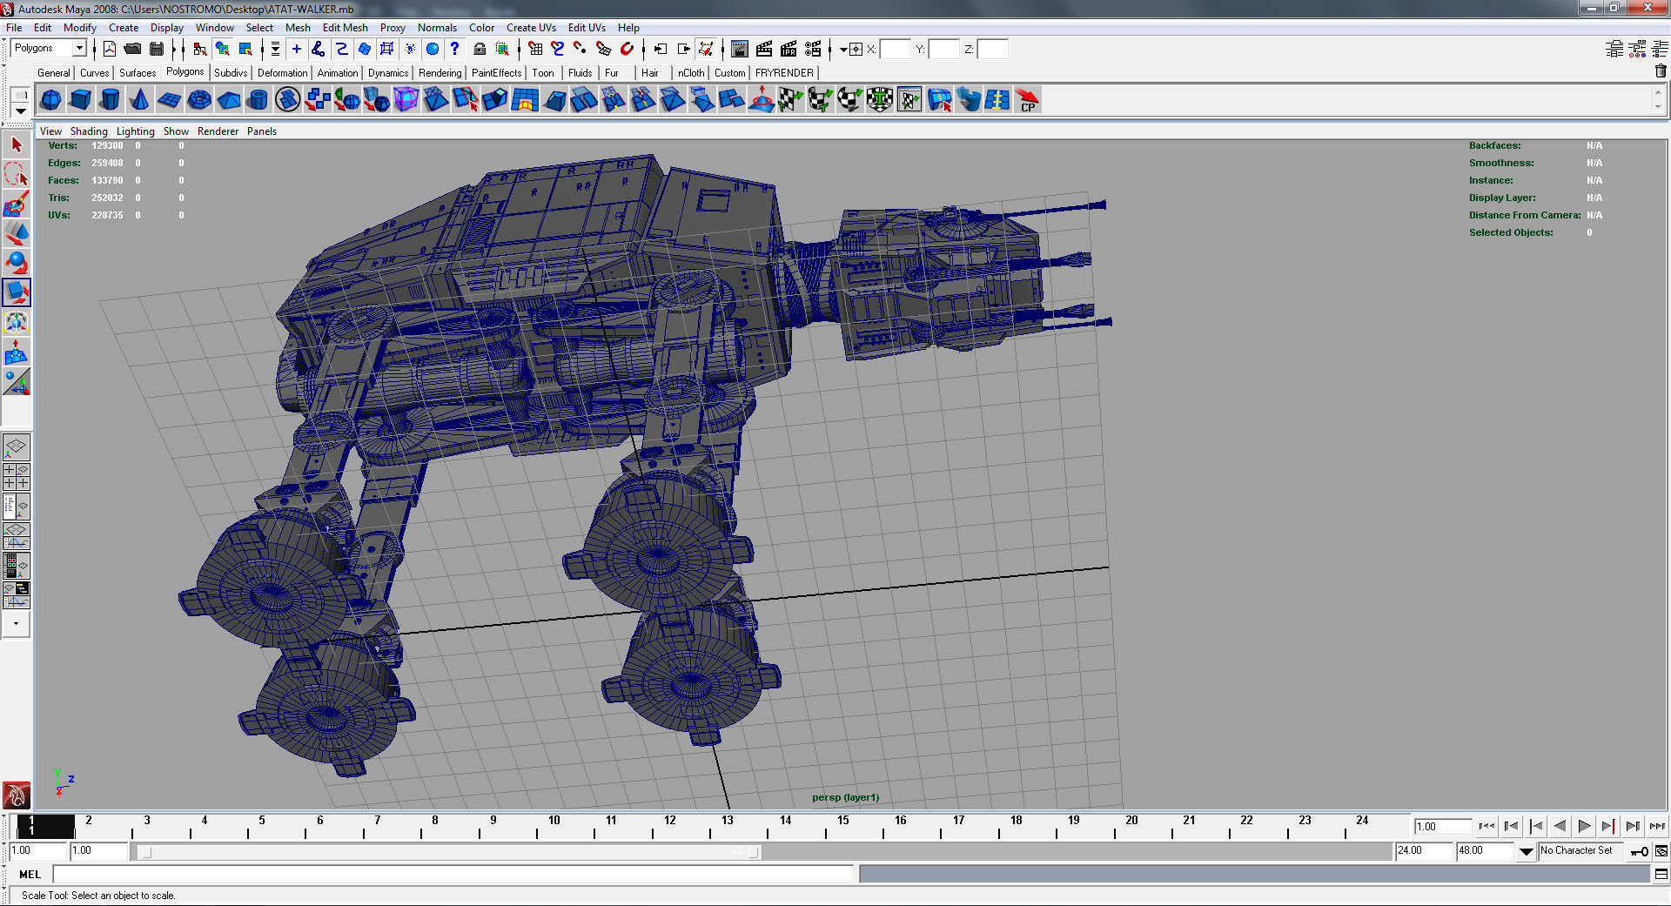
Task: Activate the Move tool
Action: coord(17,234)
